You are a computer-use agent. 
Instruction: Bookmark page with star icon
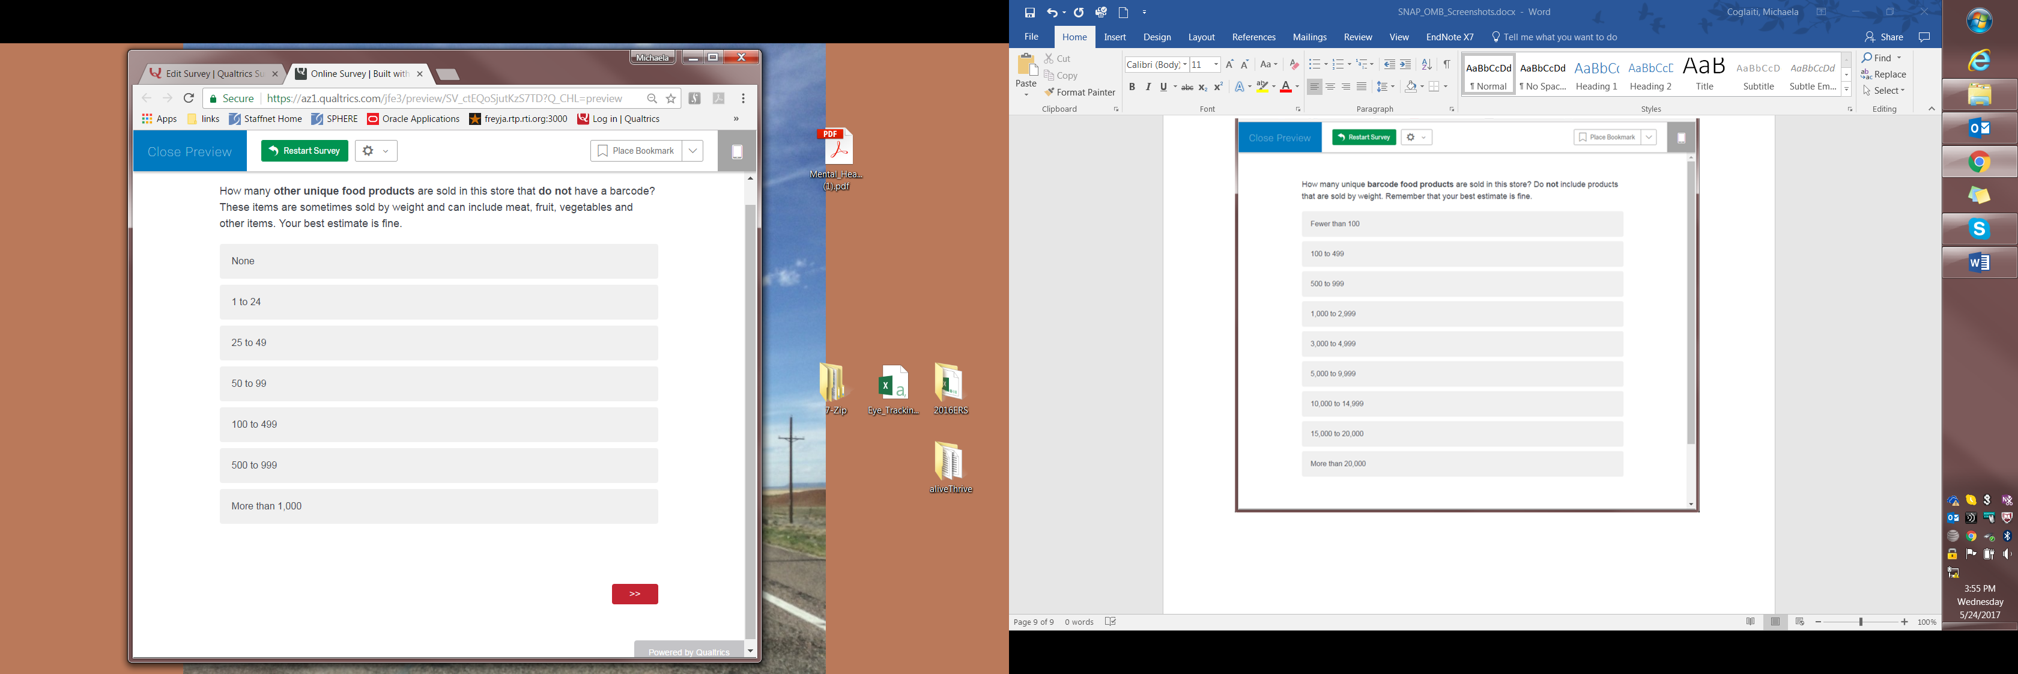tap(671, 99)
